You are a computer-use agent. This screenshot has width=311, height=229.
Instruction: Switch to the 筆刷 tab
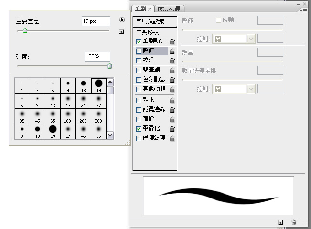point(140,9)
